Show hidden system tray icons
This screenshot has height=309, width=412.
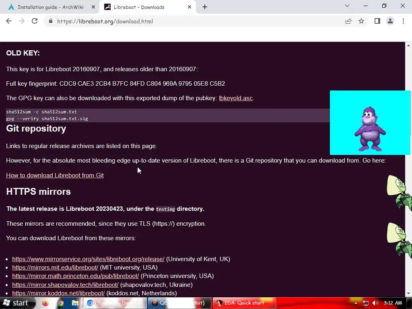click(x=356, y=303)
